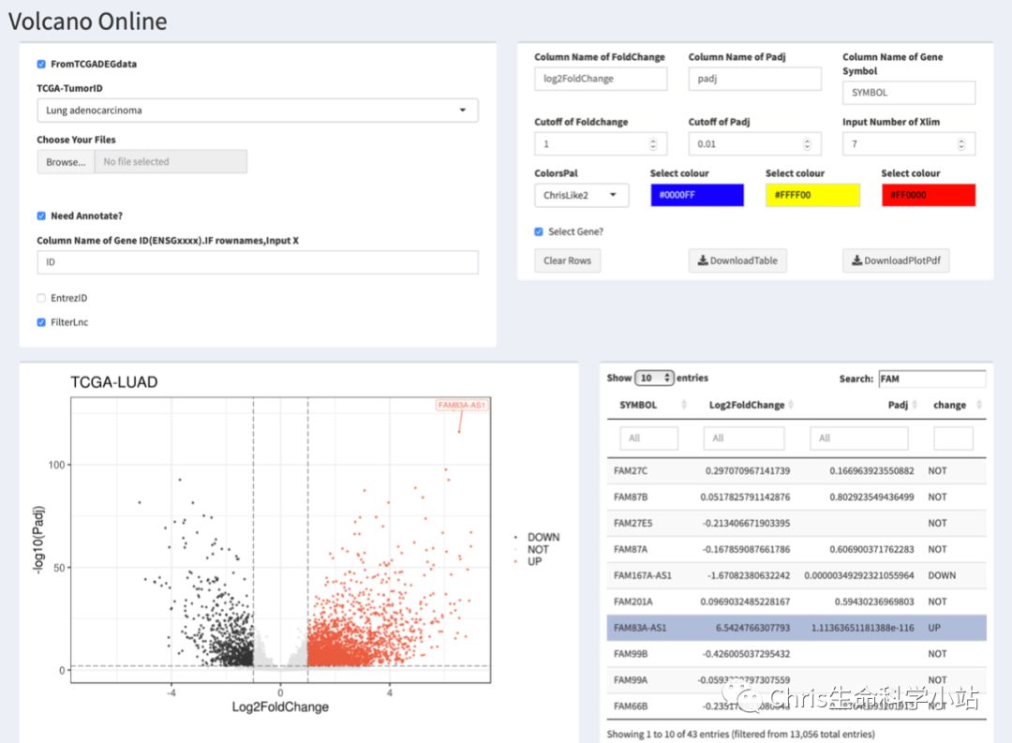Select the FAM99A table row
This screenshot has height=743, width=1012.
coord(796,679)
